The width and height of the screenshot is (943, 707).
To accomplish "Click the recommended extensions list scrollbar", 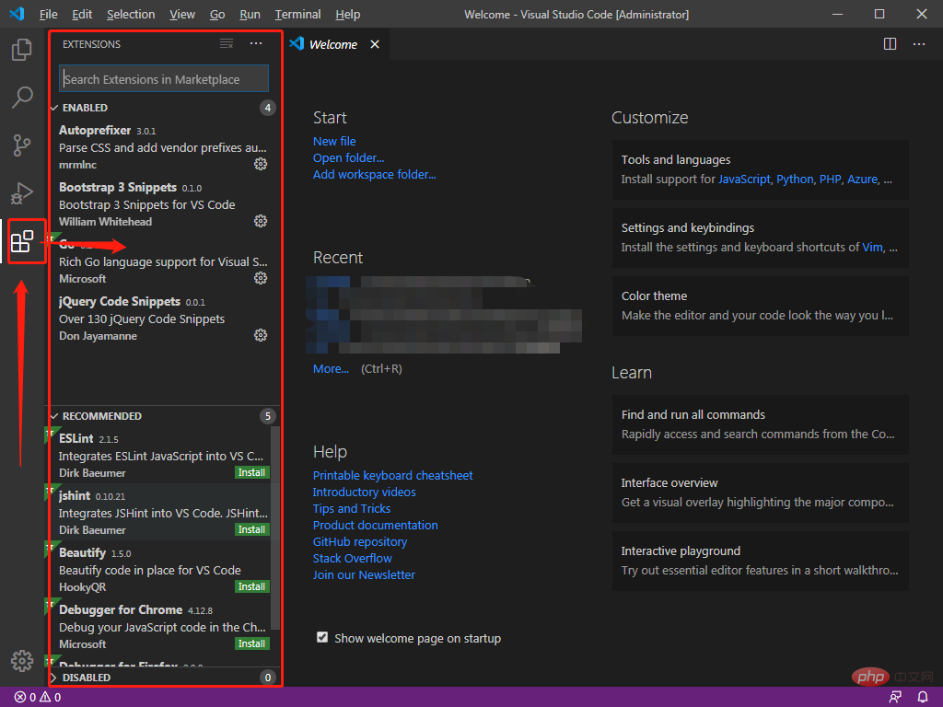I will (x=274, y=525).
